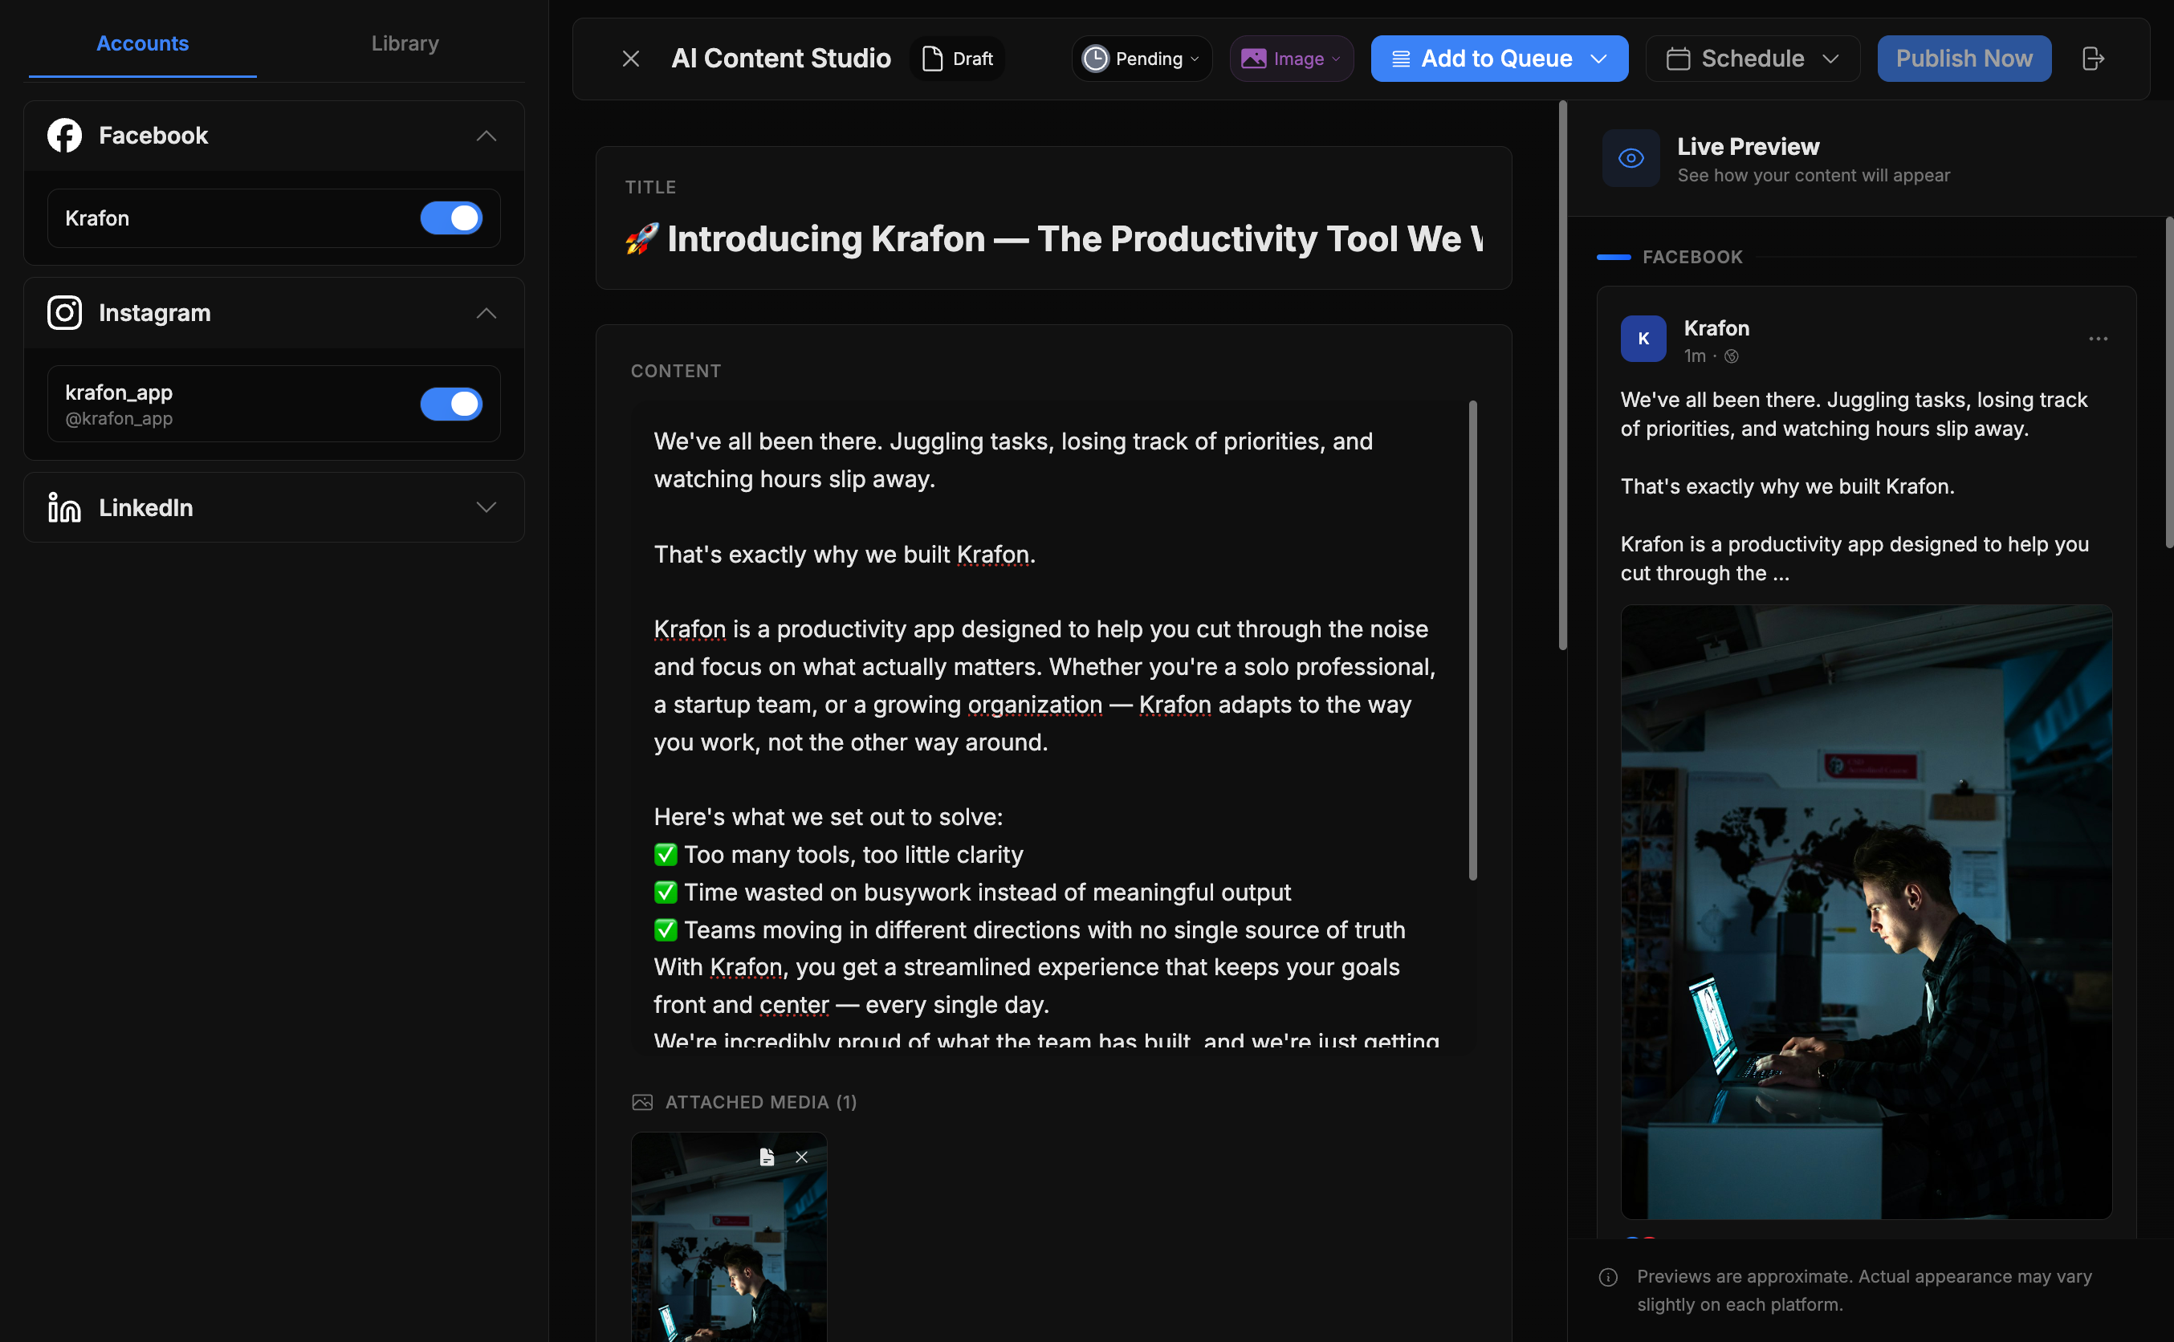Click the content text area scrollbar
Viewport: 2174px width, 1342px height.
point(1472,640)
